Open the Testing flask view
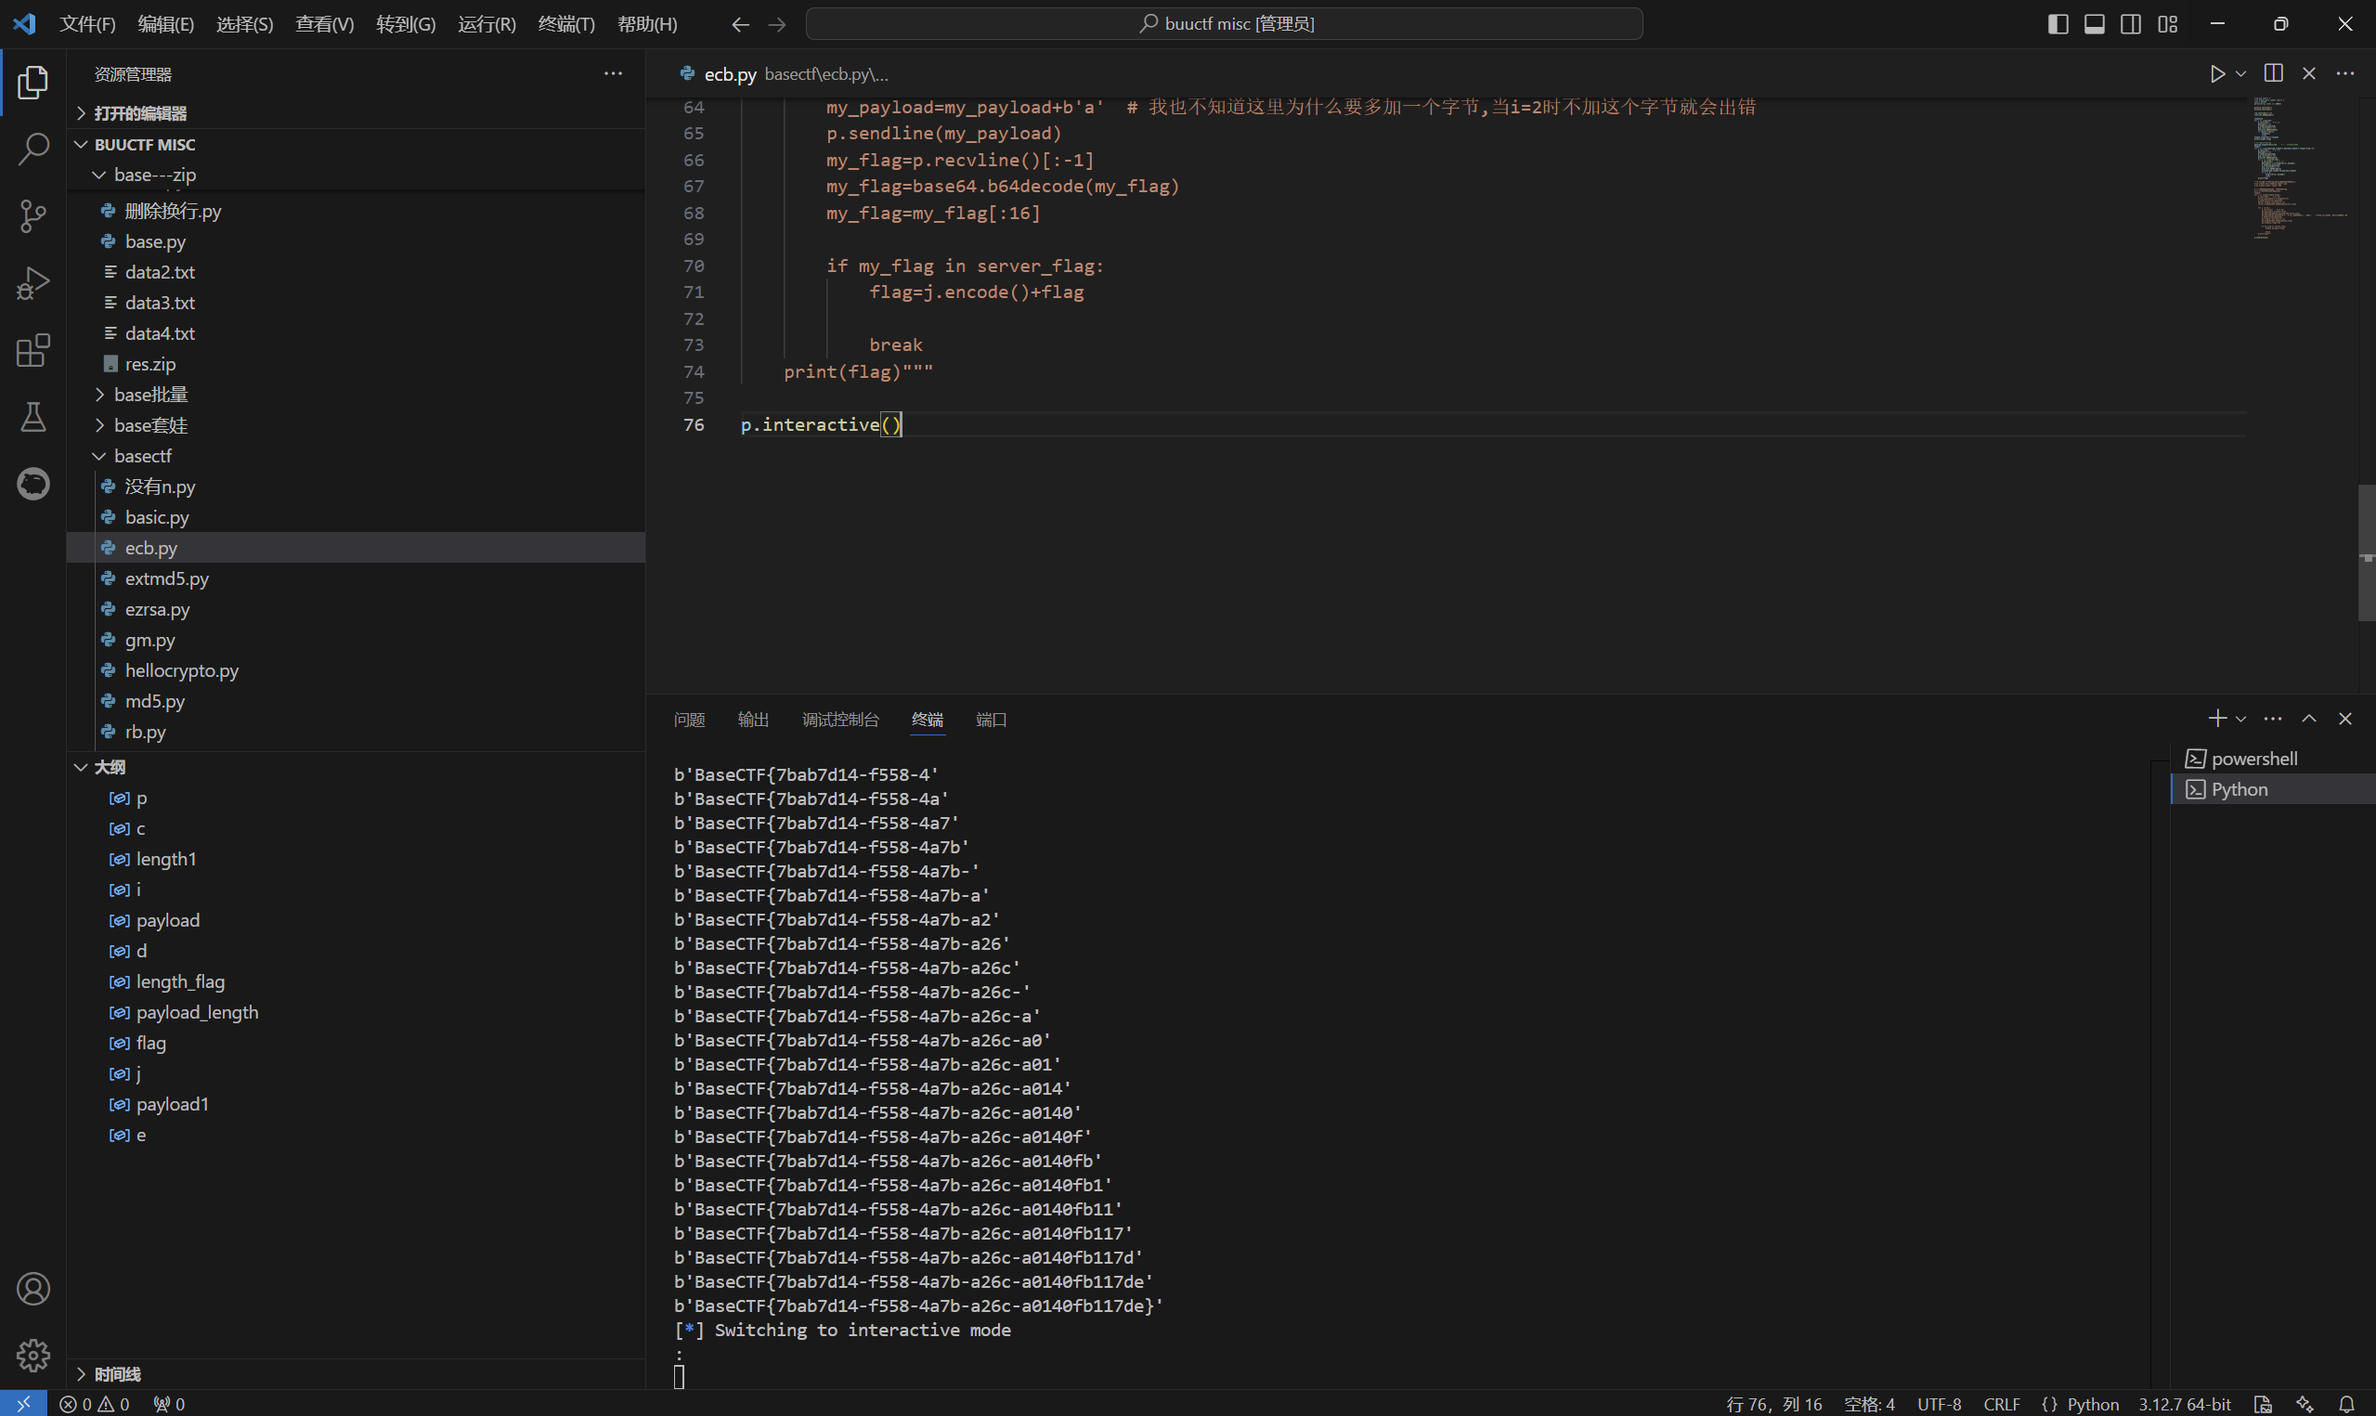Screen dimensions: 2376x1416 [33, 417]
